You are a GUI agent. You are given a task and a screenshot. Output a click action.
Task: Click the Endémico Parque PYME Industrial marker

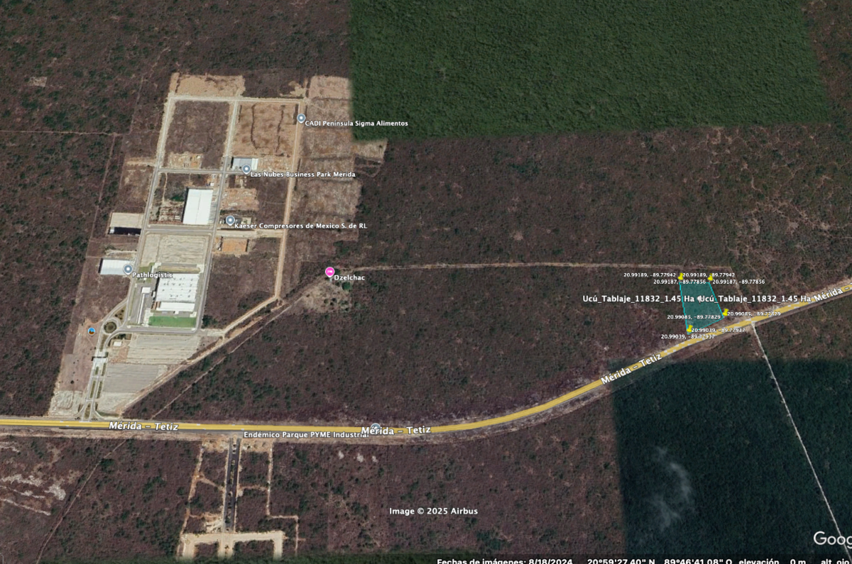[376, 427]
